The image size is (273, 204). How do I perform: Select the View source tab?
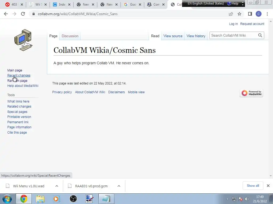tap(173, 36)
